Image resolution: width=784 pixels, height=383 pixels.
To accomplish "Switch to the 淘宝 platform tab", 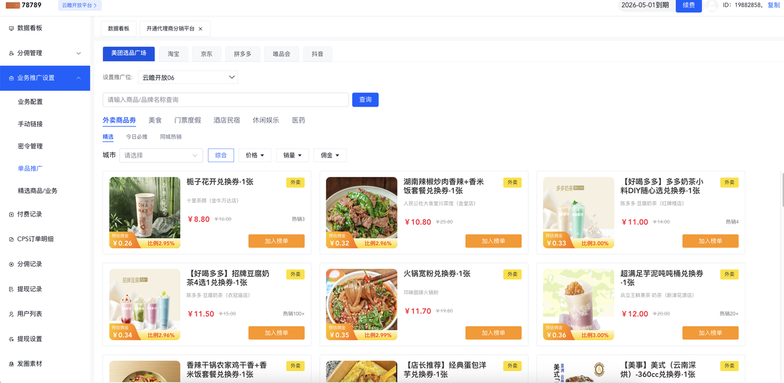I will 173,54.
